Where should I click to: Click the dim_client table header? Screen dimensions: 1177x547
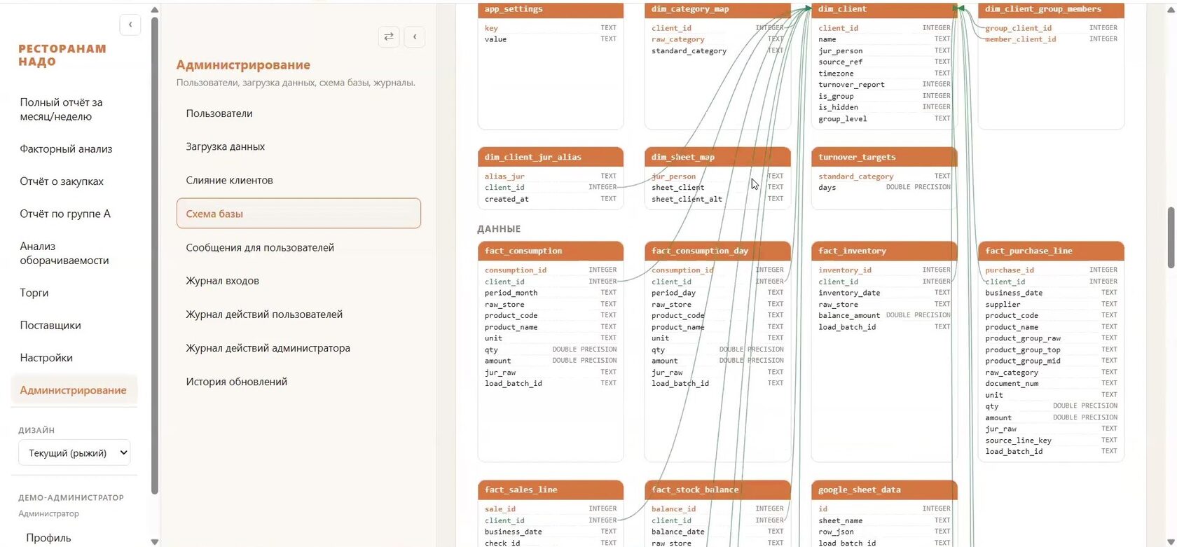tap(884, 10)
